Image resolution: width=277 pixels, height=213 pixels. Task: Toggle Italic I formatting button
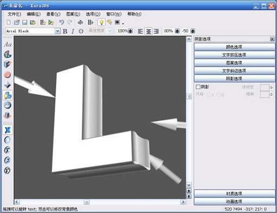pyautogui.click(x=73, y=31)
